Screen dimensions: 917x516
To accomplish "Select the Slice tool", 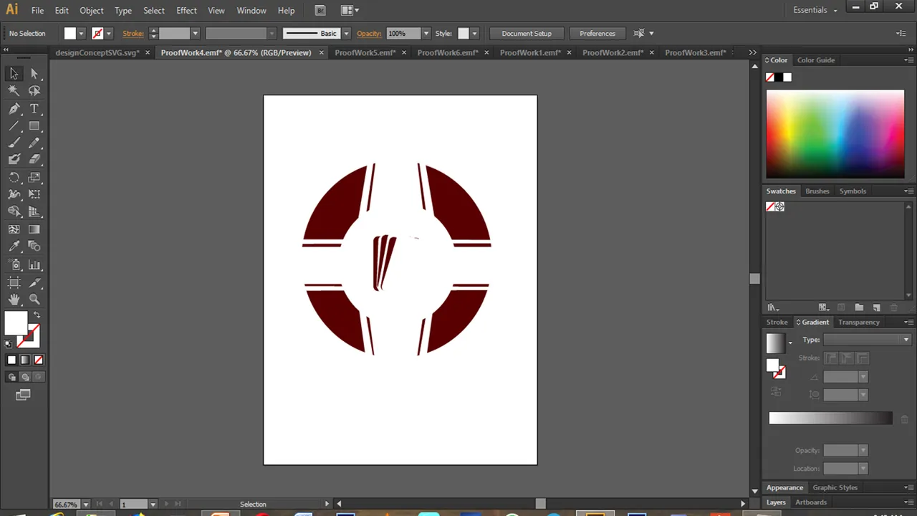I will [34, 282].
